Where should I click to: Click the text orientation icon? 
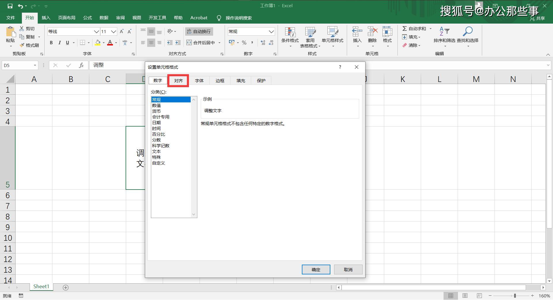point(170,31)
